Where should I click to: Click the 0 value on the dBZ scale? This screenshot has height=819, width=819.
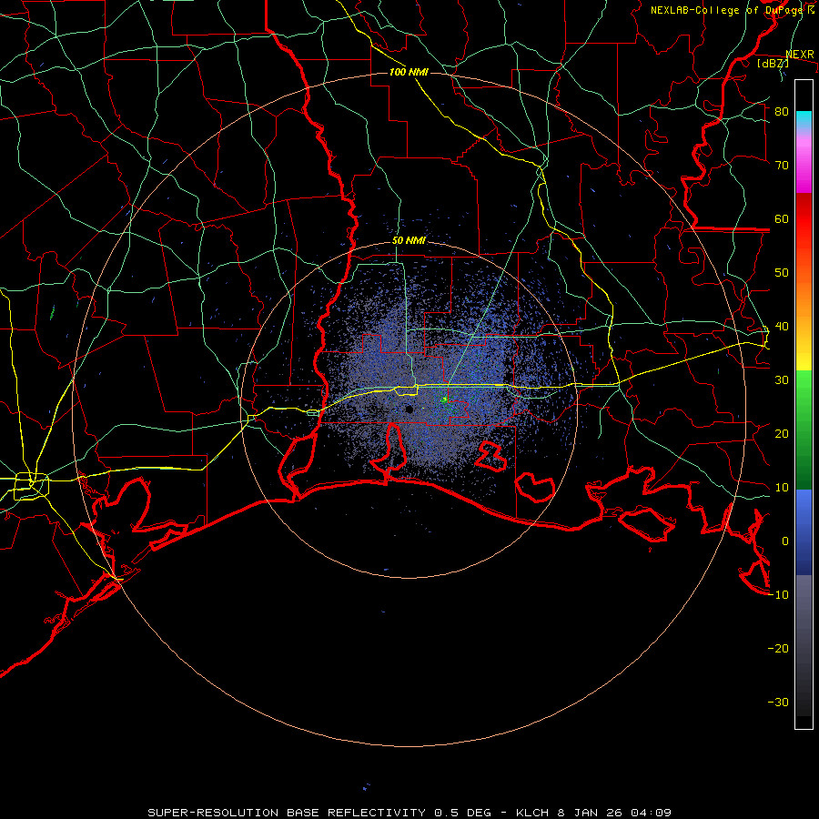point(785,541)
